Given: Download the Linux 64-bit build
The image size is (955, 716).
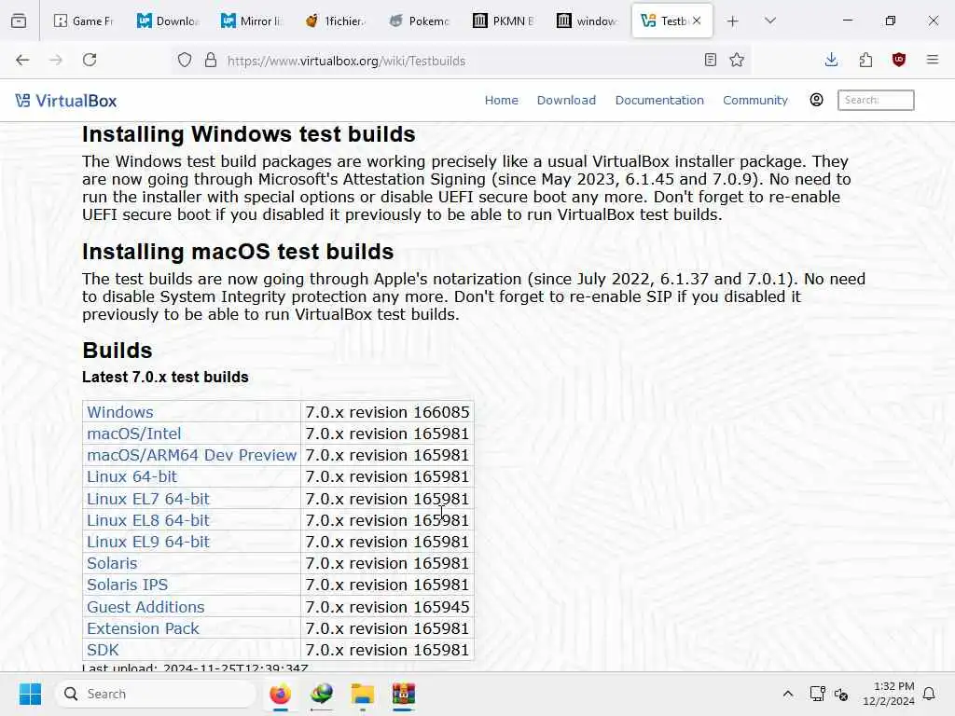Looking at the screenshot, I should click(131, 476).
